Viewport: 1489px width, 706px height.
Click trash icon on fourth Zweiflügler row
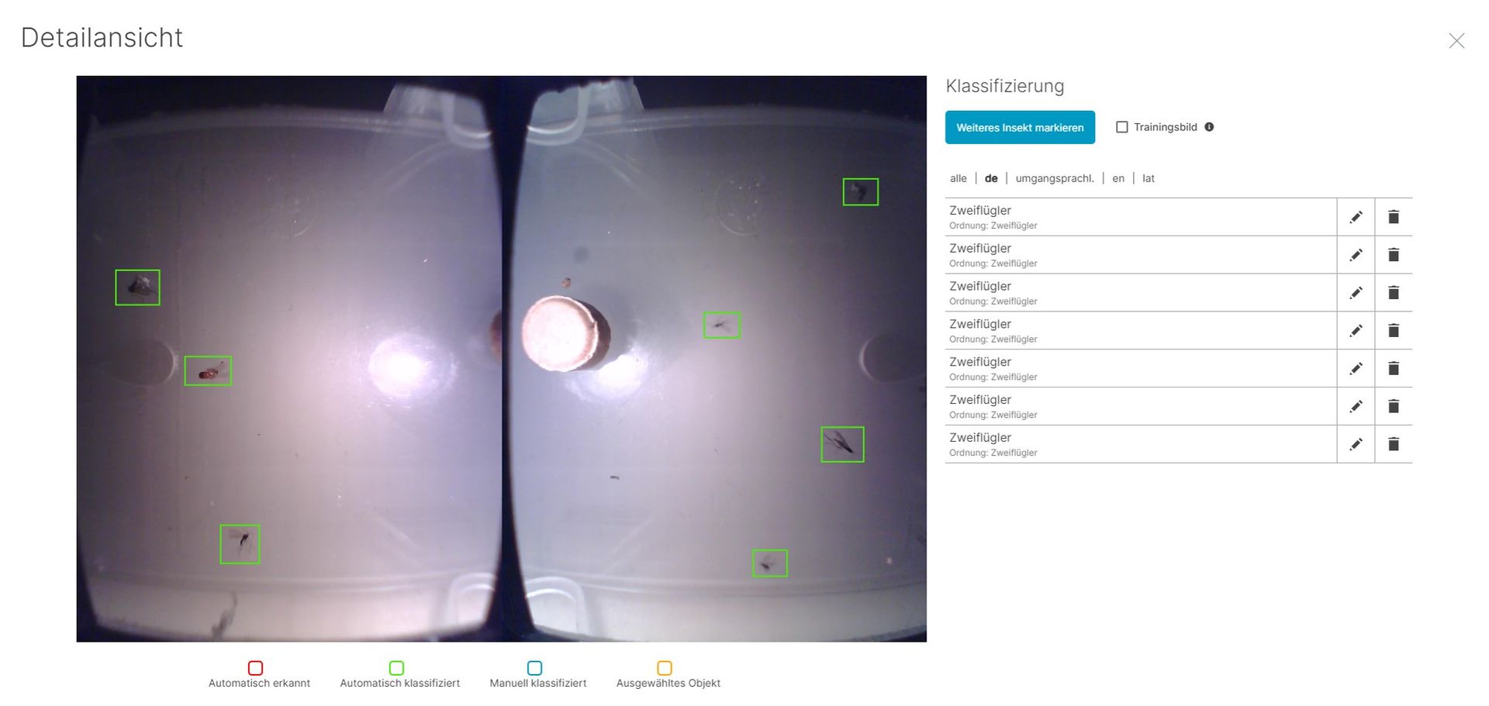[1393, 331]
